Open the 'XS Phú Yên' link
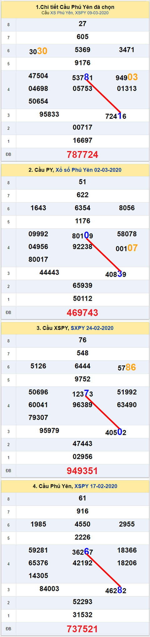The image size is (150, 637). pyautogui.click(x=62, y=13)
